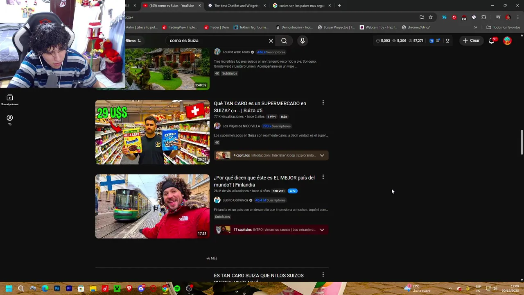Viewport: 524px width, 295px height.
Task: Show hidden system tray icons
Action: point(450,288)
